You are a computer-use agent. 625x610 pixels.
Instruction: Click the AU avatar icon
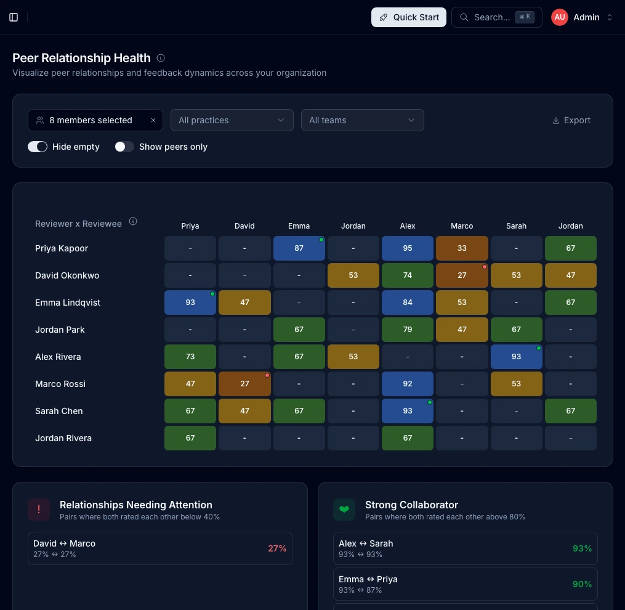559,17
